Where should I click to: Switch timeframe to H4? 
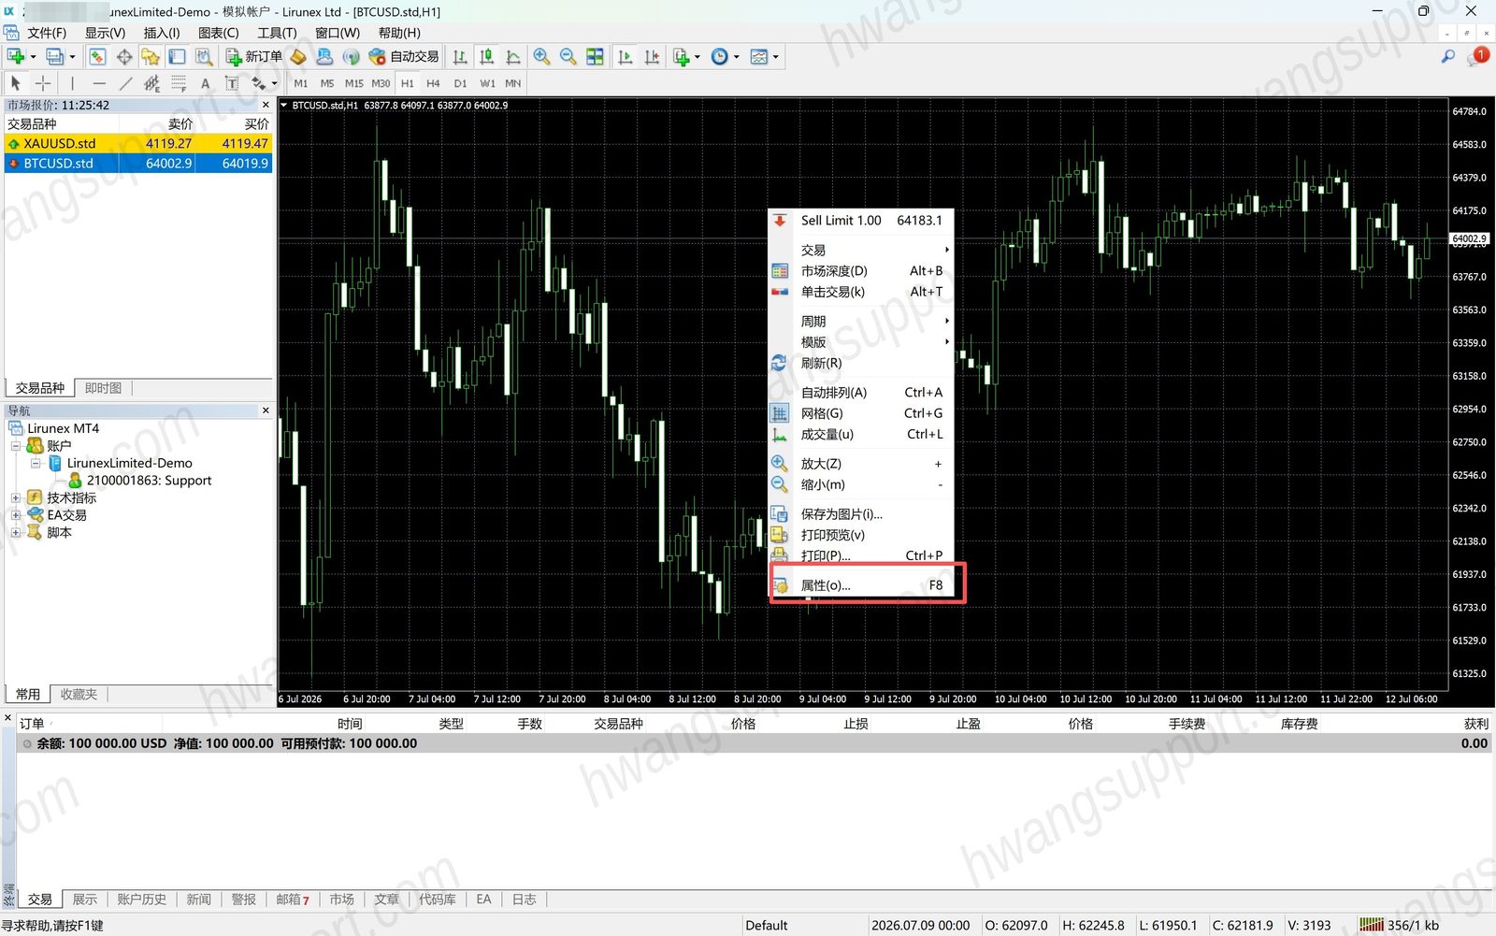coord(433,83)
